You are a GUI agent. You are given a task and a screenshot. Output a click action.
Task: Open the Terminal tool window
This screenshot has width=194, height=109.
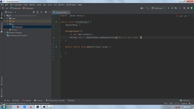tap(38, 101)
